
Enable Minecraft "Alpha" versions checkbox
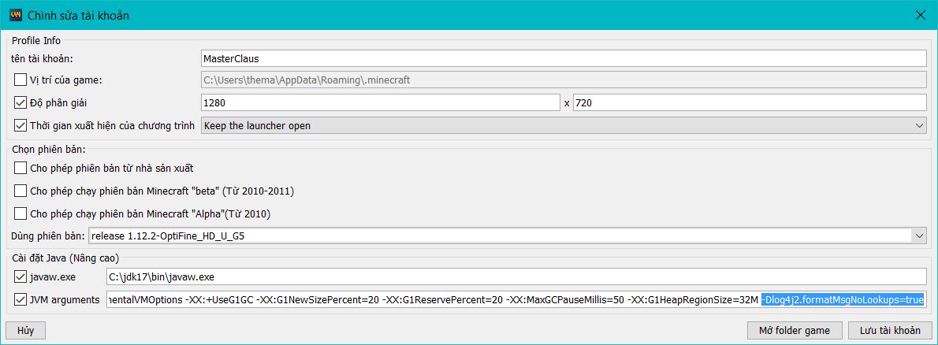20,213
